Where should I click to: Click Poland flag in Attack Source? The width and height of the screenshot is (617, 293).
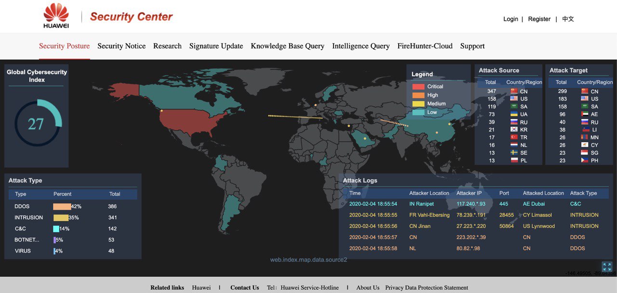[x=514, y=160]
